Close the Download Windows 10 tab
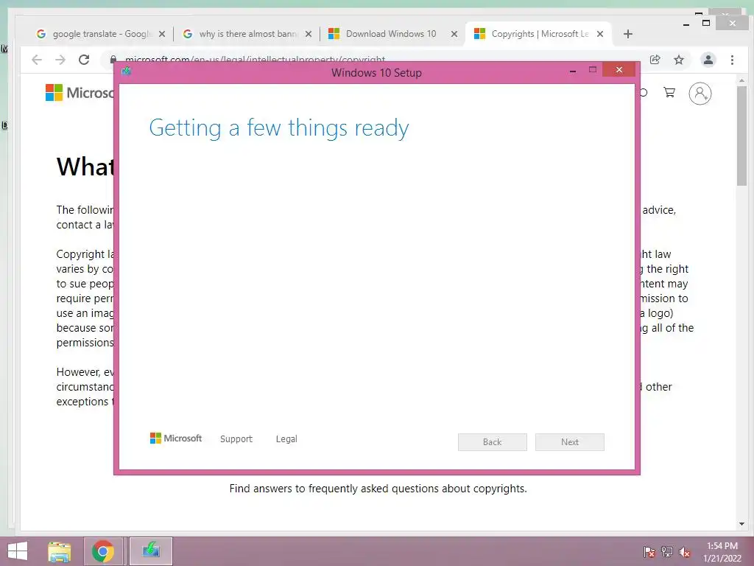Screen dimensions: 754x566 pyautogui.click(x=454, y=34)
